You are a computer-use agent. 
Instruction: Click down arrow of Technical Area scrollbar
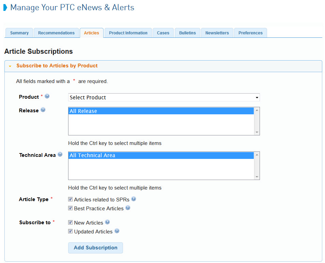257,177
